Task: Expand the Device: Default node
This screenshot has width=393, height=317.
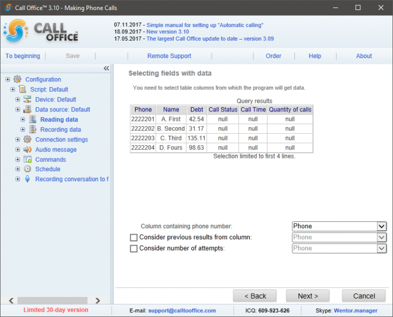Action: (18, 99)
